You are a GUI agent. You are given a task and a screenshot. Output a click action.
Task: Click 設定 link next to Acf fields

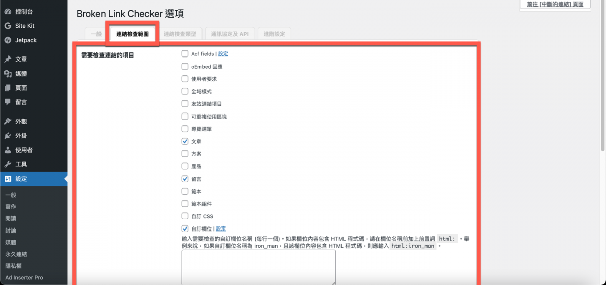(x=223, y=53)
